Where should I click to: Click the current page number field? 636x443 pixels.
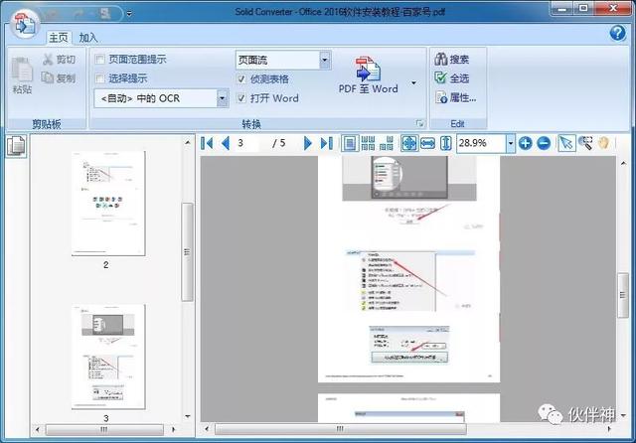click(x=246, y=143)
